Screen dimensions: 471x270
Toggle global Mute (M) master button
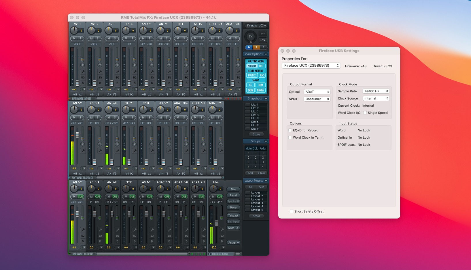pos(249,47)
